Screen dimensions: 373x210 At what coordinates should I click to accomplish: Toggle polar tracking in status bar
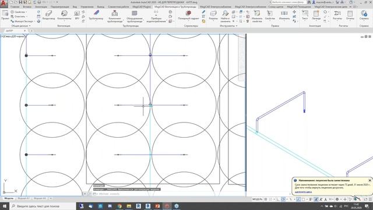[x=283, y=199]
